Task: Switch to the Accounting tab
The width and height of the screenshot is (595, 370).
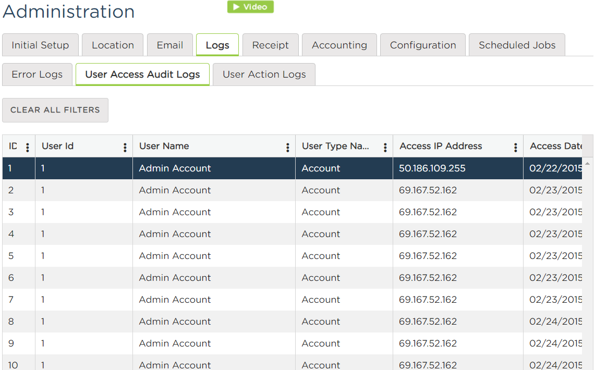Action: 339,45
